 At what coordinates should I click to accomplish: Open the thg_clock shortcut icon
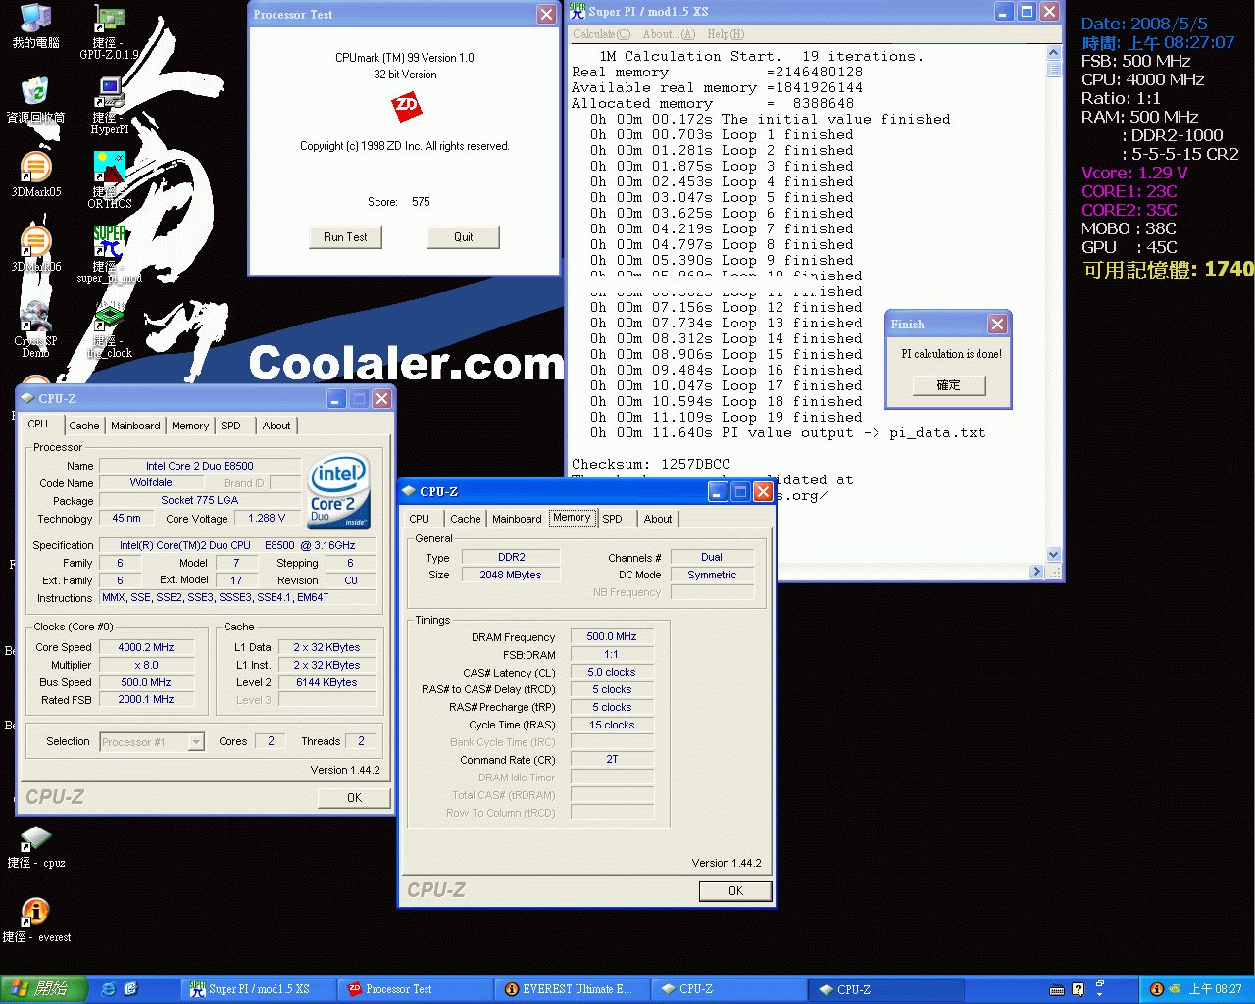click(x=109, y=317)
